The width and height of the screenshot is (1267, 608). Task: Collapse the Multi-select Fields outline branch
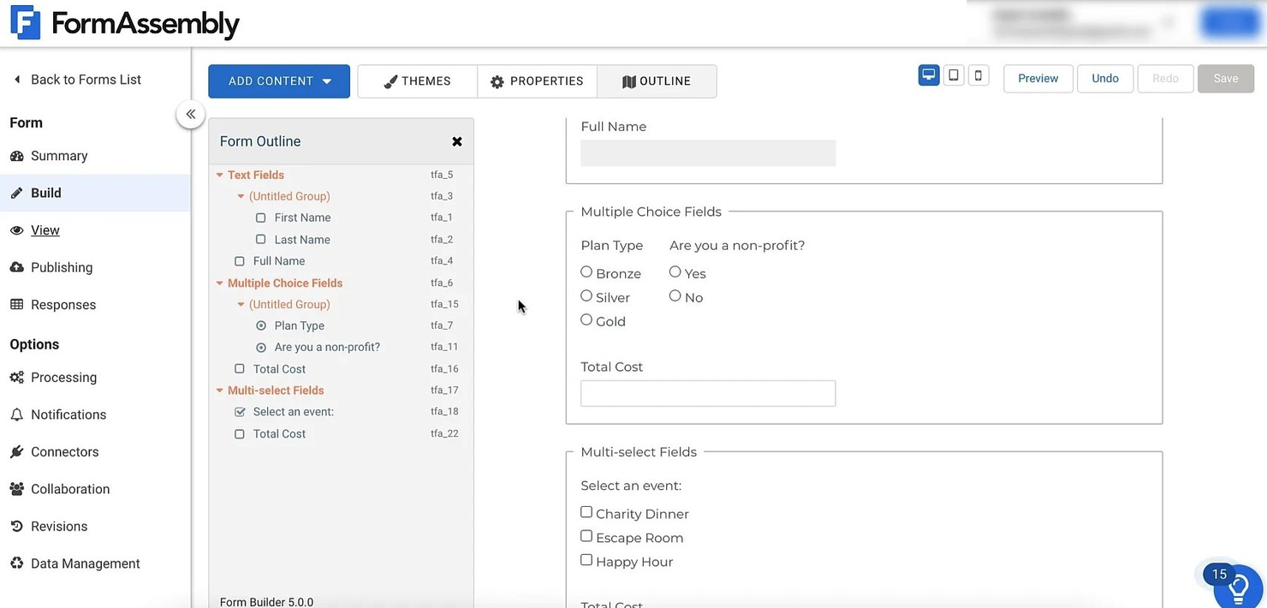(x=221, y=390)
